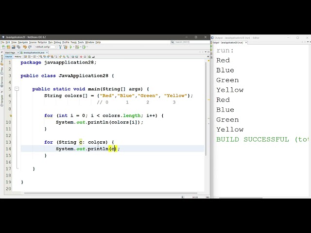Open the Services side panel

[x=2, y=81]
